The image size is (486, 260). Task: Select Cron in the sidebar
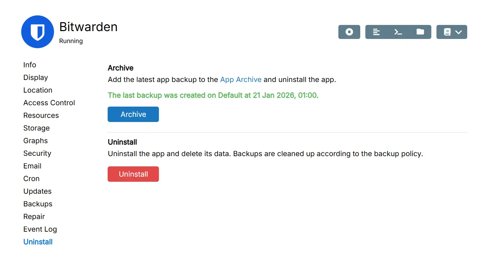click(x=31, y=179)
